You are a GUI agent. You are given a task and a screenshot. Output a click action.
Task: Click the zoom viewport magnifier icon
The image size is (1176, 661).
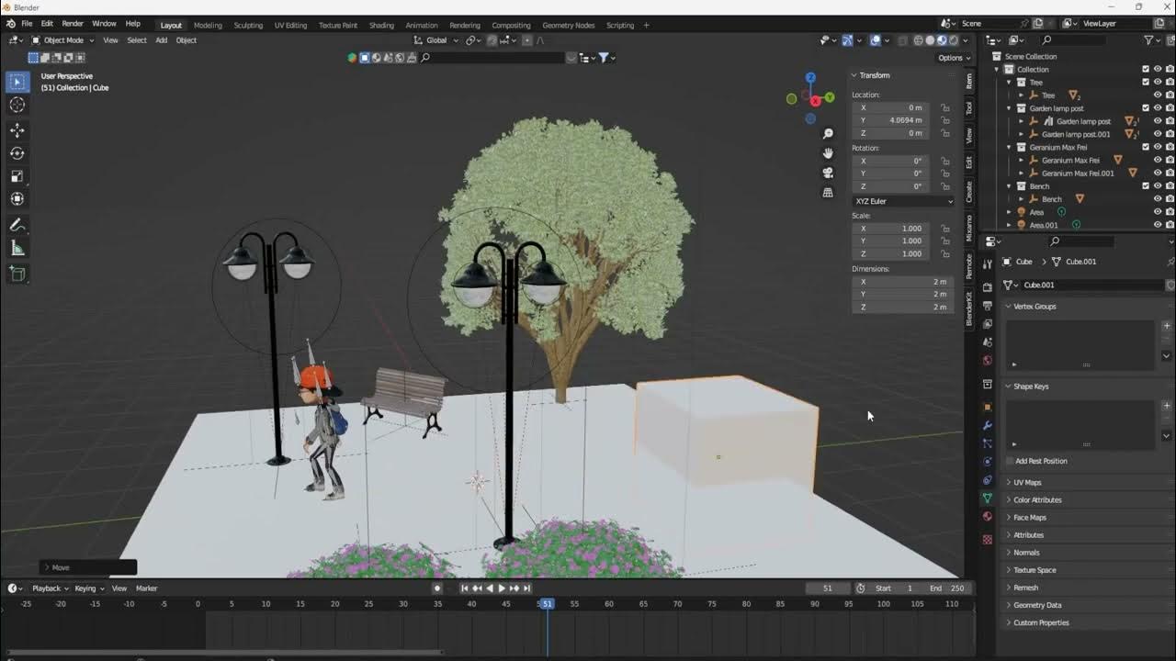tap(828, 134)
